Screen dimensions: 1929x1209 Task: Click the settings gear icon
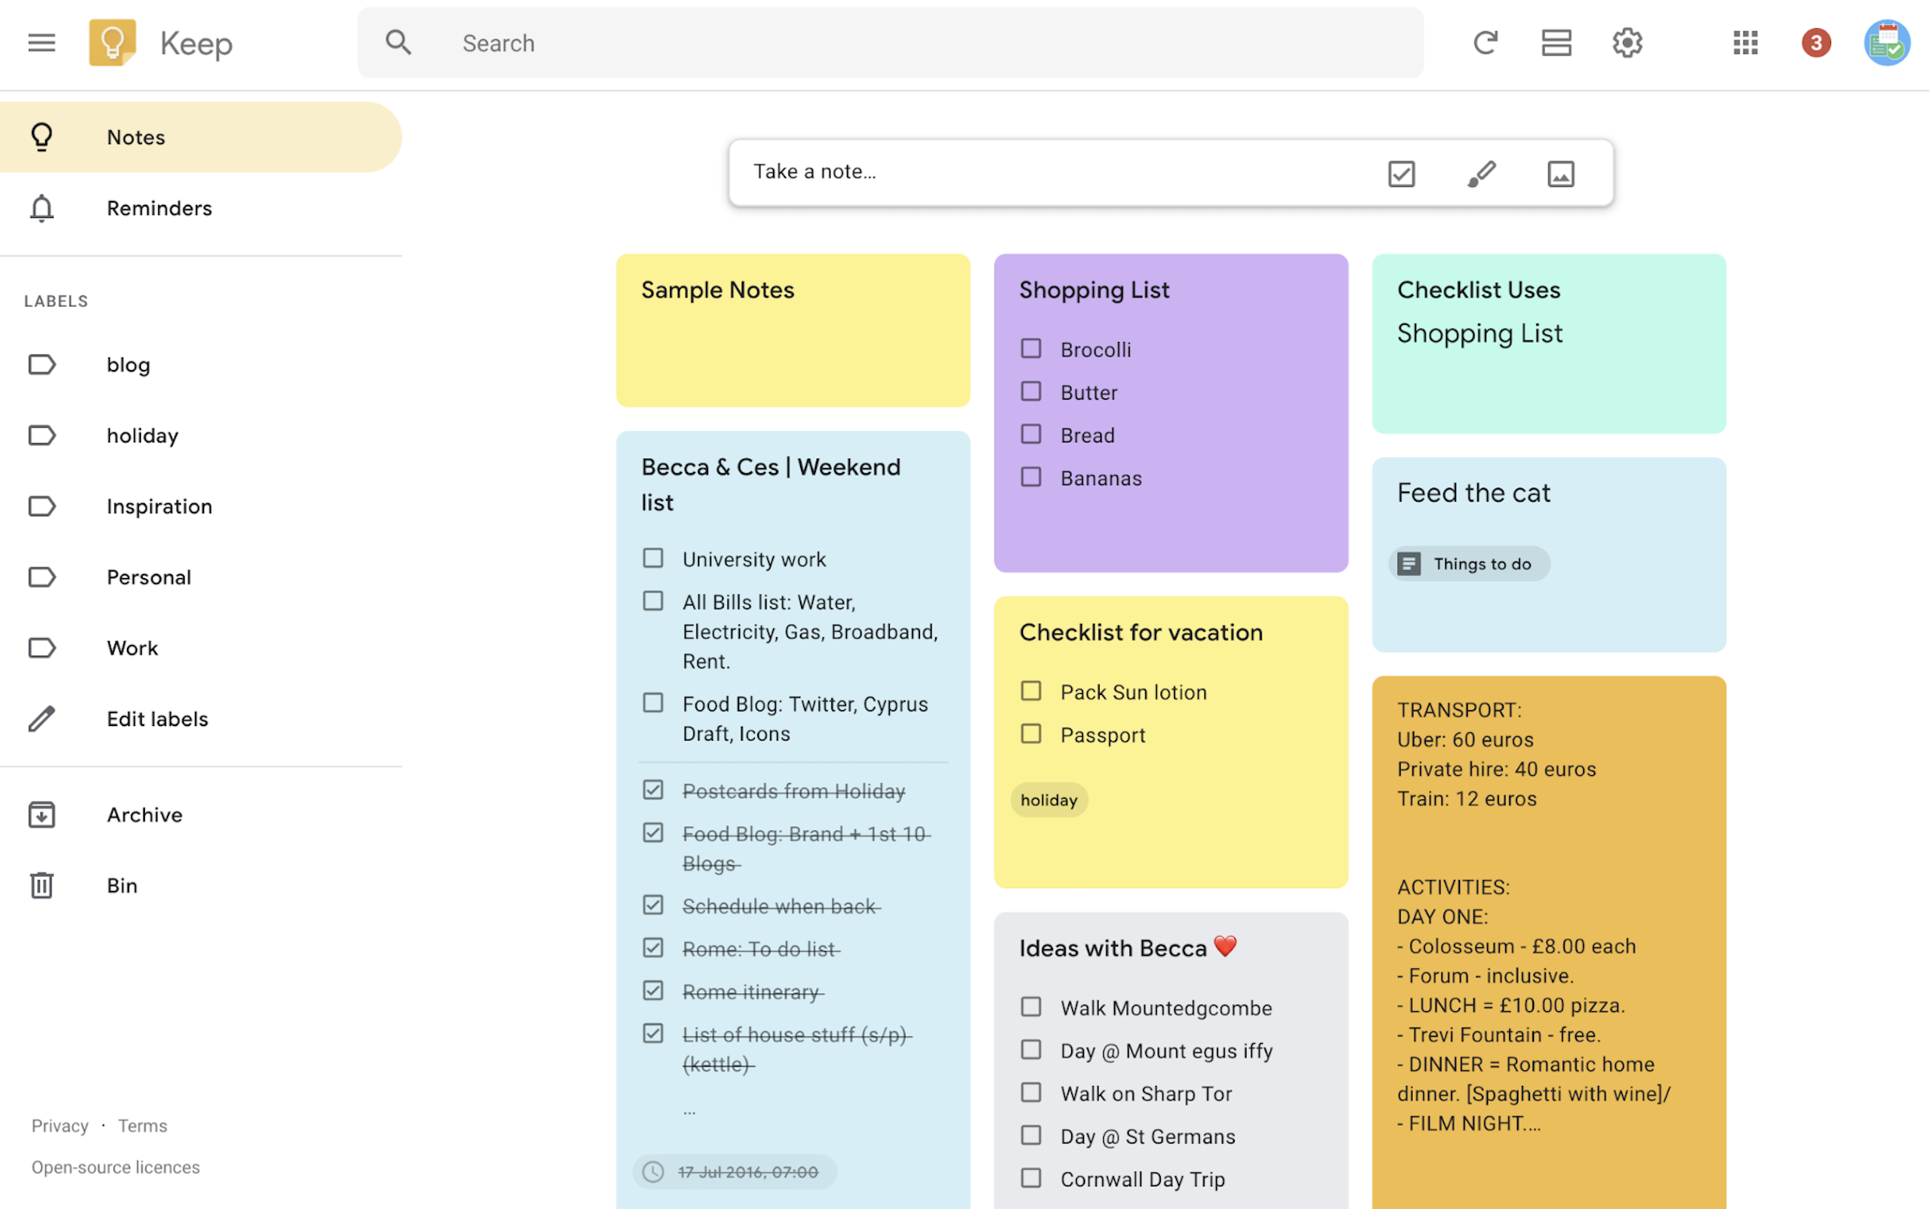pos(1628,41)
